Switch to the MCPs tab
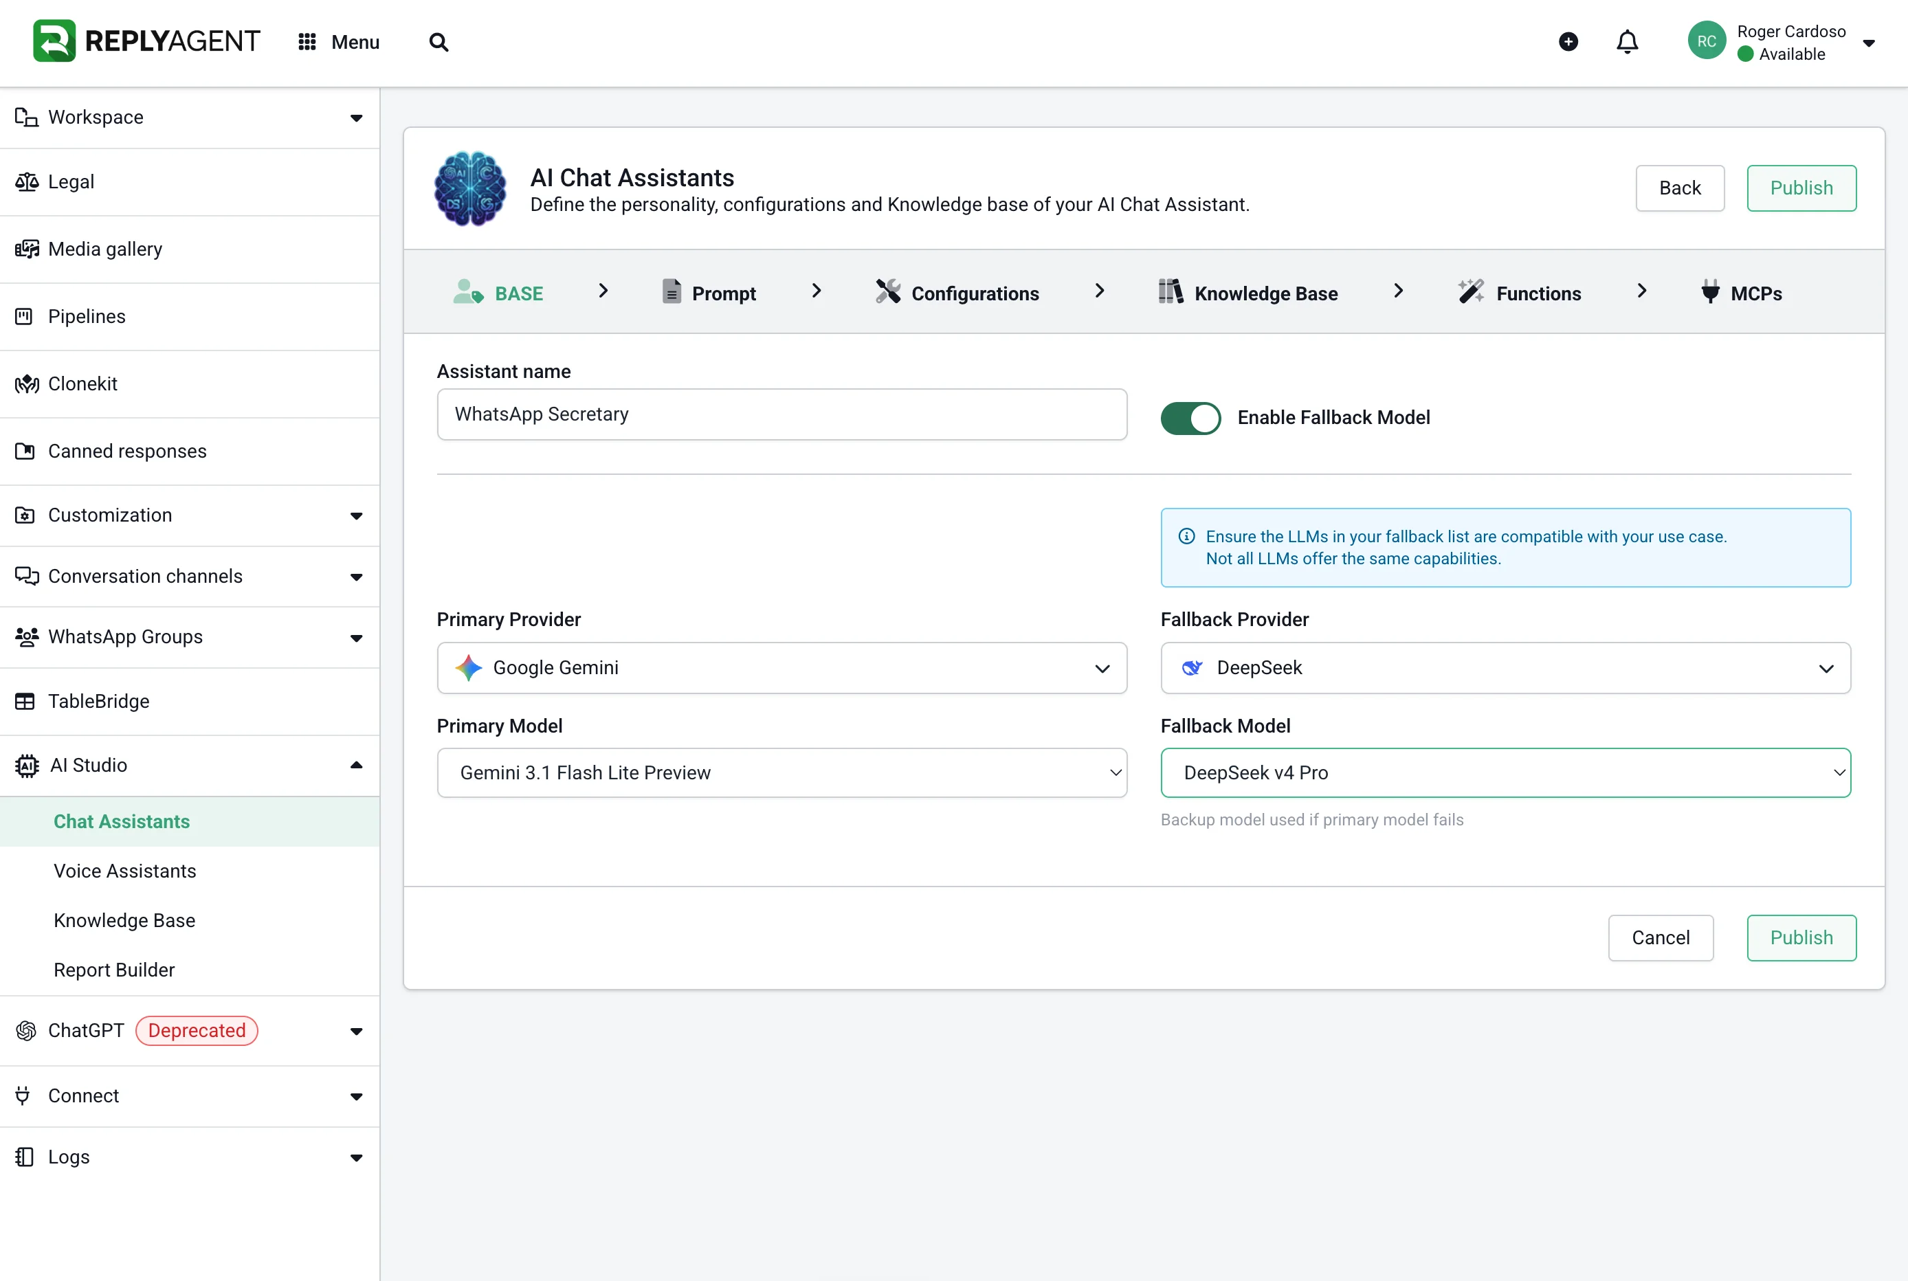Screen dimensions: 1908x1281 (1741, 293)
